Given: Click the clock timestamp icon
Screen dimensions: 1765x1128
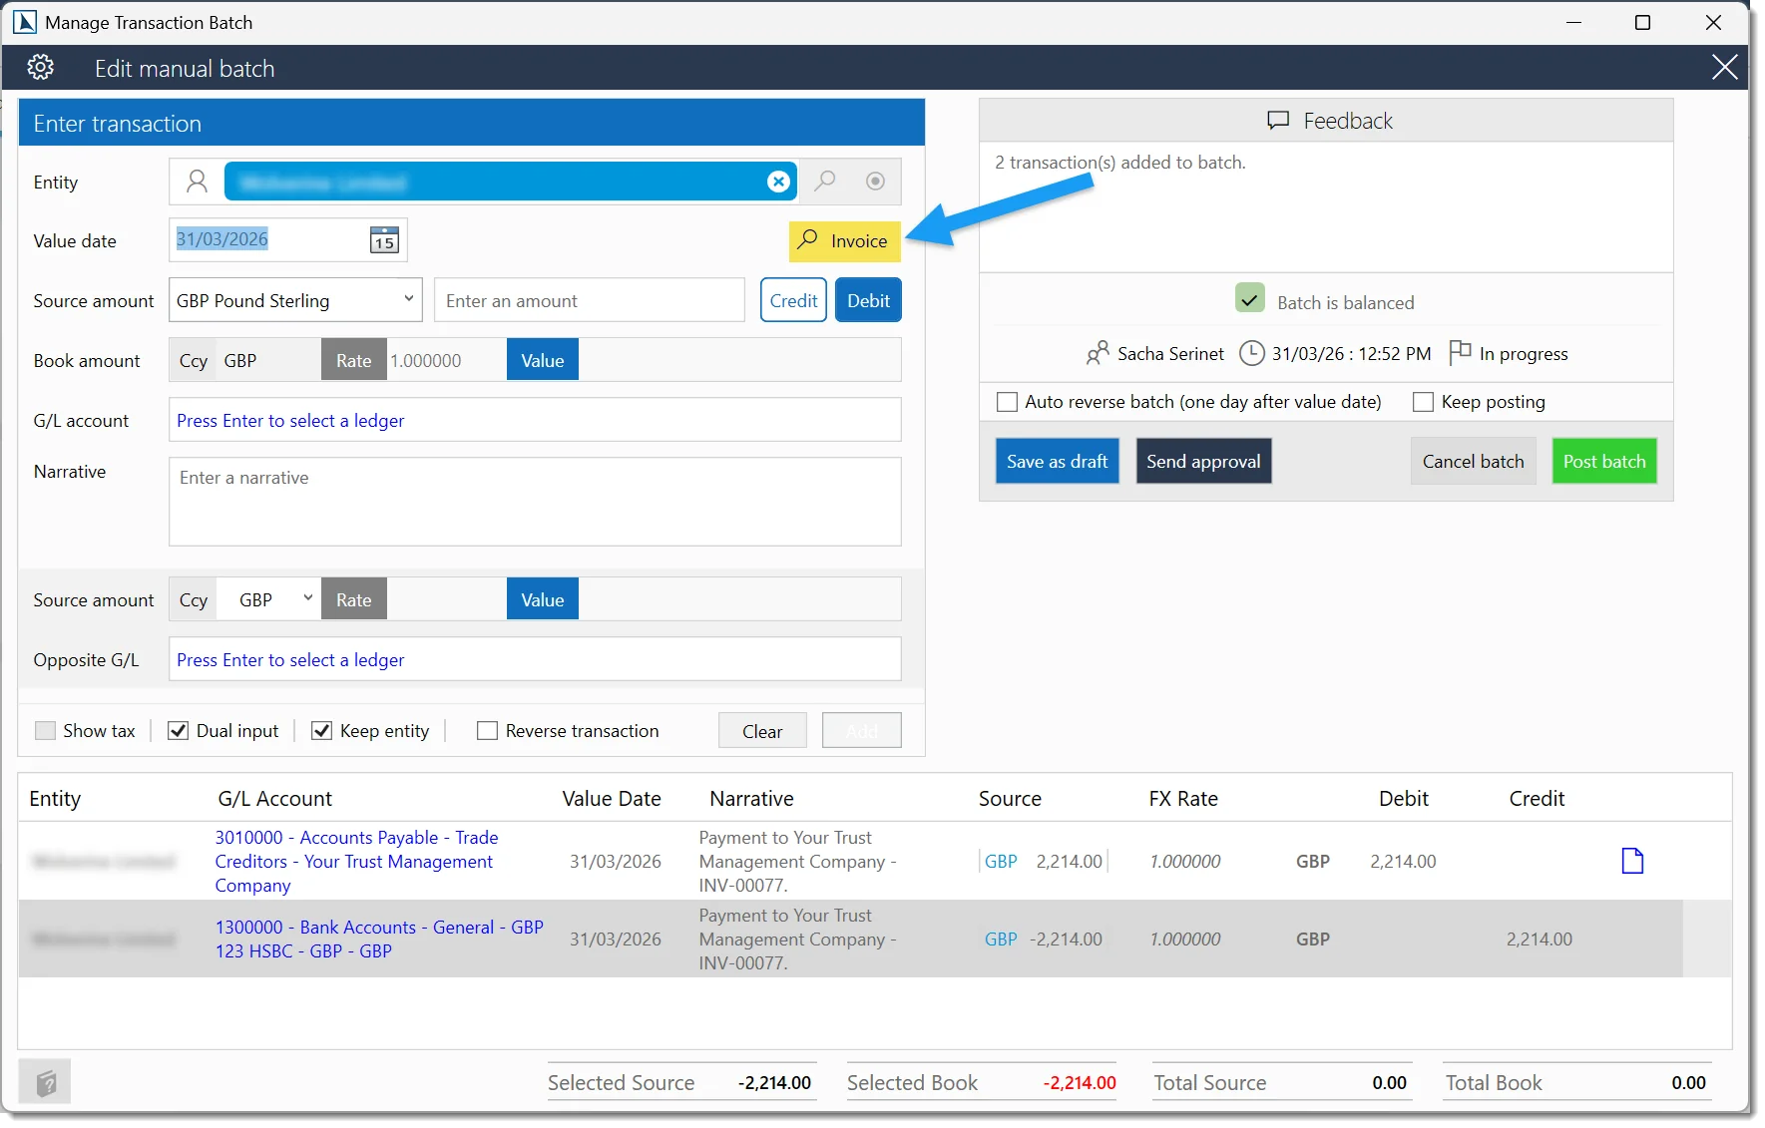Looking at the screenshot, I should point(1251,353).
